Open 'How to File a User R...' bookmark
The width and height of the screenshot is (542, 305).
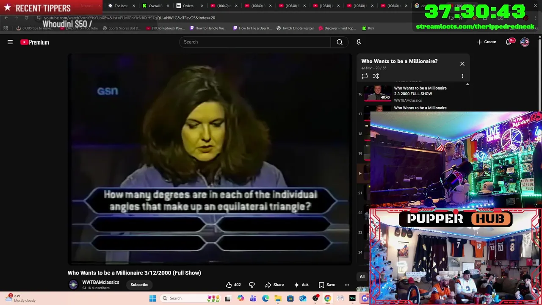click(x=252, y=28)
